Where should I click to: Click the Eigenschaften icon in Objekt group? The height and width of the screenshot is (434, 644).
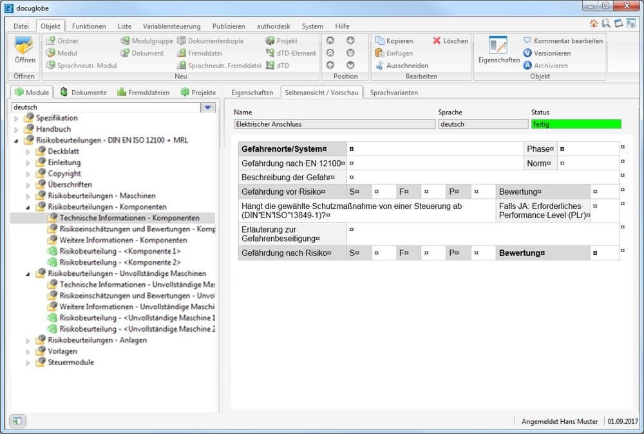pos(498,46)
